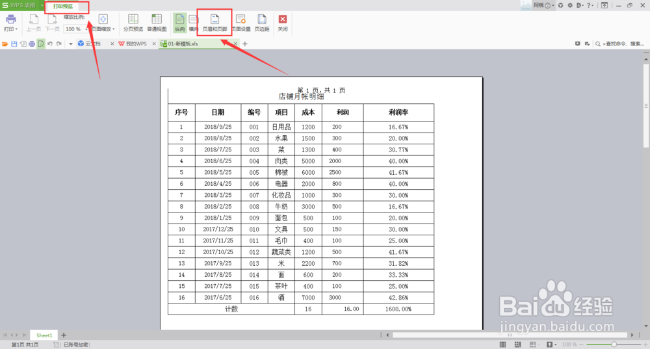Expand the 页面缩放 dropdown arrow
This screenshot has height=349, width=650.
coord(114,29)
